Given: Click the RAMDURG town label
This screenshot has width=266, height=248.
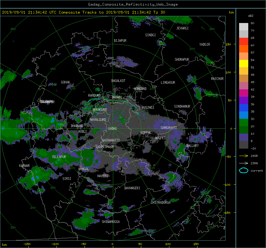Looking at the screenshot, I should click(x=94, y=96).
